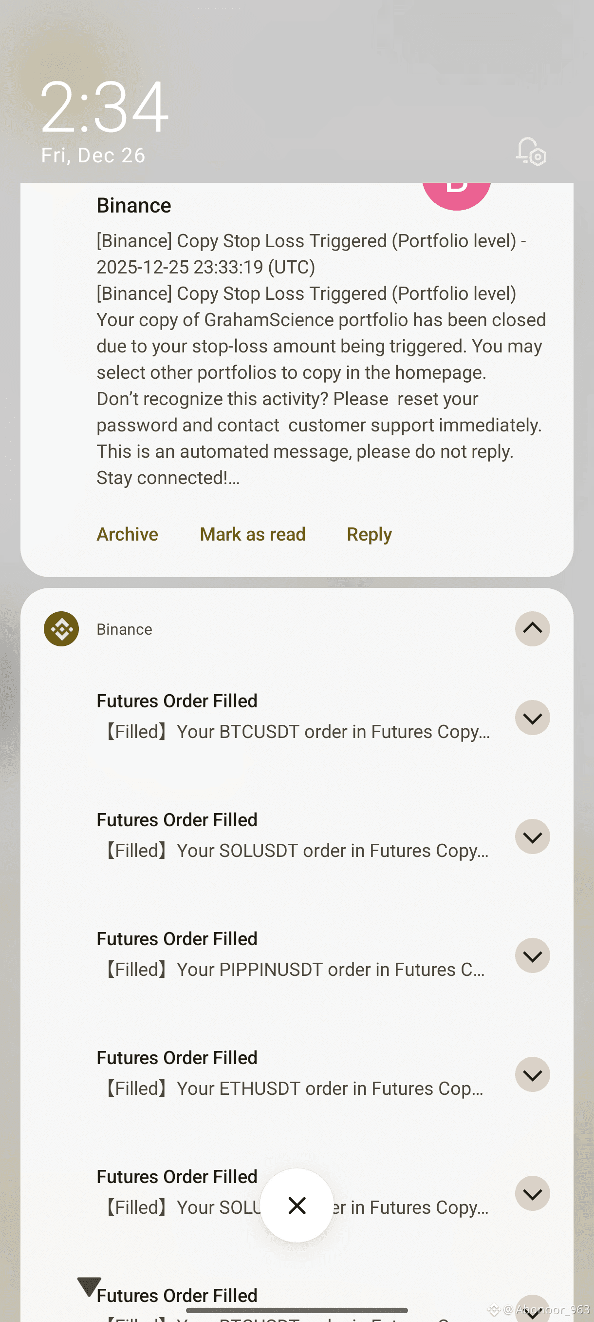Tap the 2:34 lock screen clock

(105, 107)
